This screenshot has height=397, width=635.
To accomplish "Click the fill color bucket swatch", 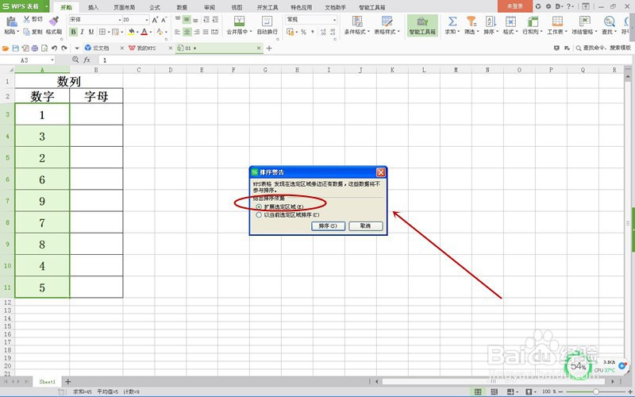I will tap(131, 32).
